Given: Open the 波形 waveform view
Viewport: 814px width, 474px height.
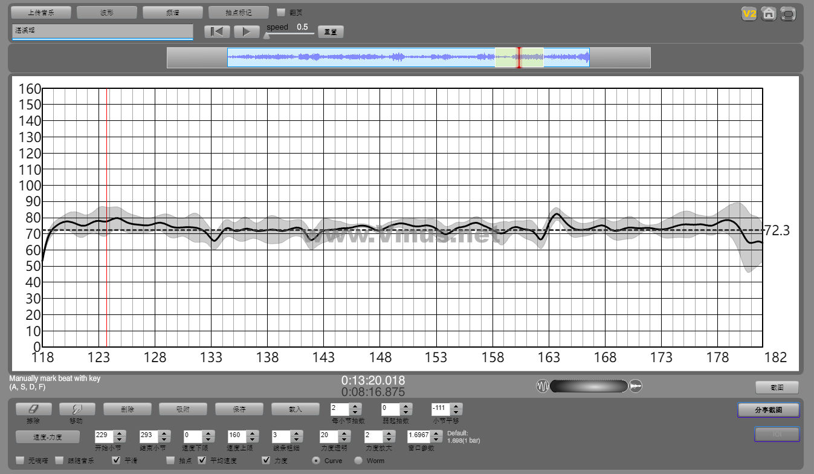Looking at the screenshot, I should [107, 13].
